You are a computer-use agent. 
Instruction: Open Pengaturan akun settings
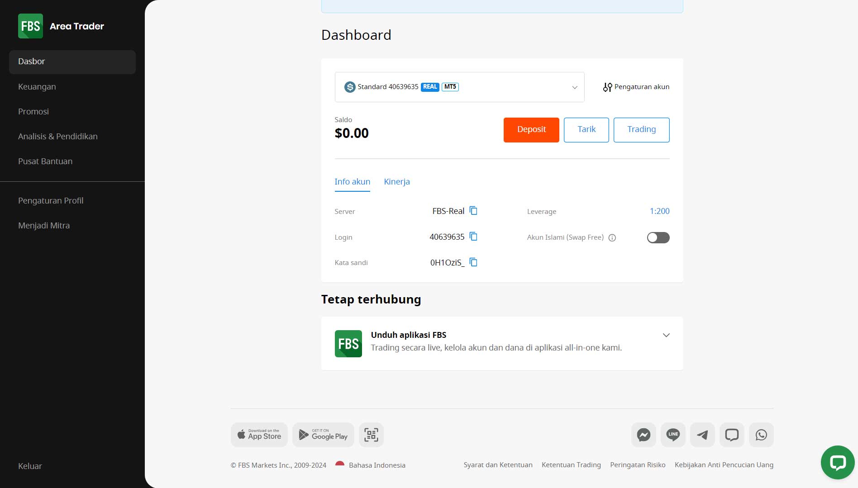point(636,87)
